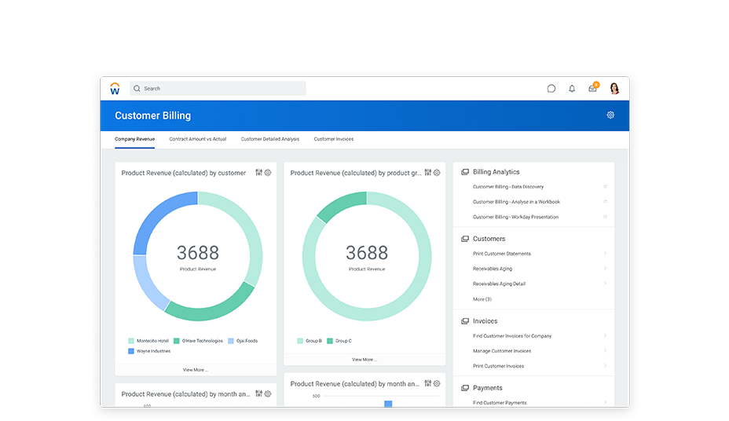This screenshot has height=421, width=729.
Task: Open gear icon on revenue by customer chart
Action: click(x=268, y=172)
